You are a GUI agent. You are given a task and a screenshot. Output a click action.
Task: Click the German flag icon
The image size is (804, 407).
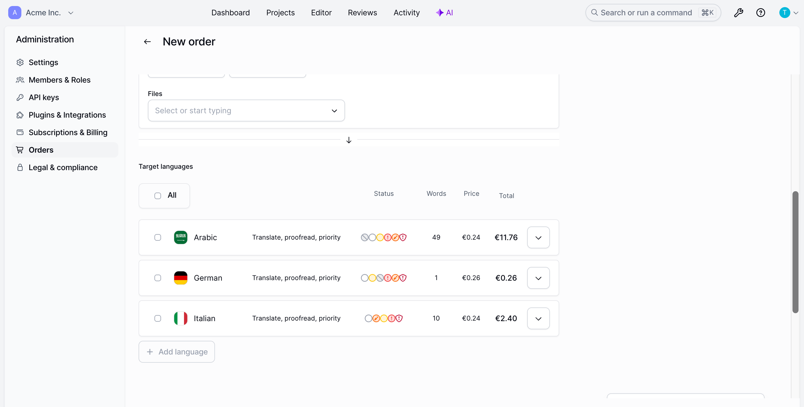click(181, 278)
